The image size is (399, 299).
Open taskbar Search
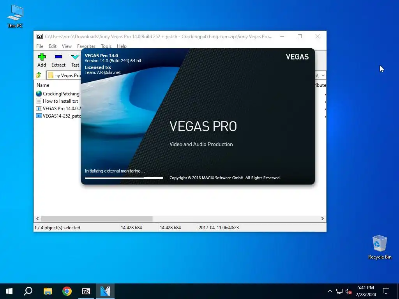[28, 291]
